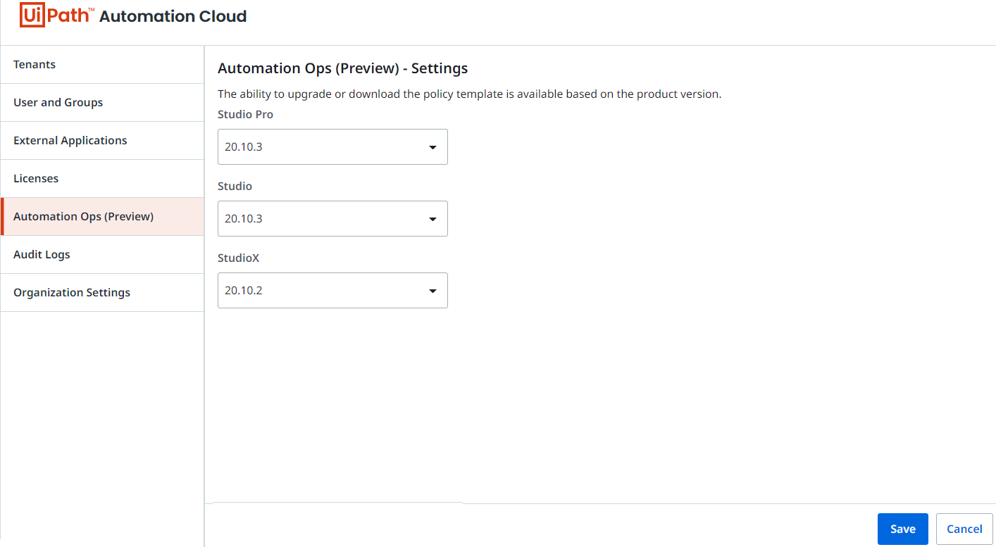
Task: Click the Cancel button
Action: pos(964,529)
